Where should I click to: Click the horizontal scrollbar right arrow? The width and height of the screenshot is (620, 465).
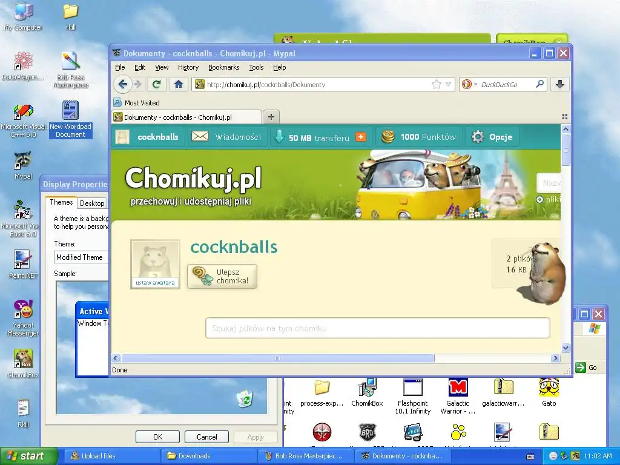[555, 358]
